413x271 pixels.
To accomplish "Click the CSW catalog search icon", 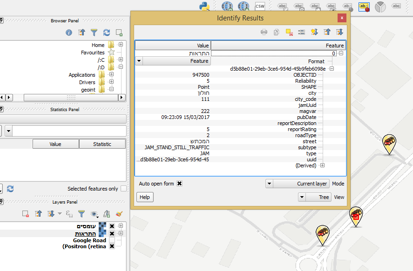I will (260, 6).
